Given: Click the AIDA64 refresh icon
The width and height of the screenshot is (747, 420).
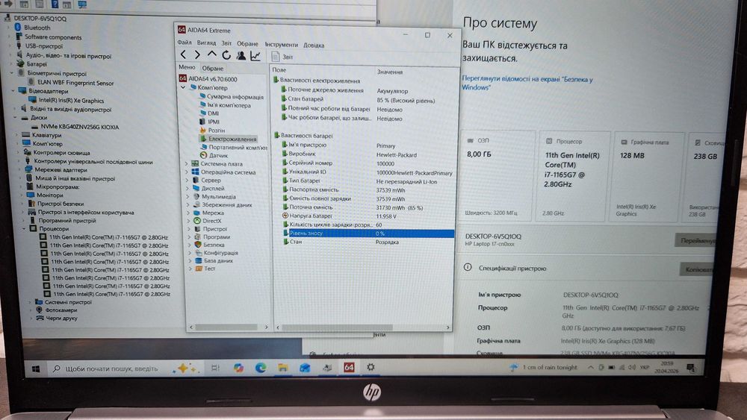Looking at the screenshot, I should [x=226, y=56].
